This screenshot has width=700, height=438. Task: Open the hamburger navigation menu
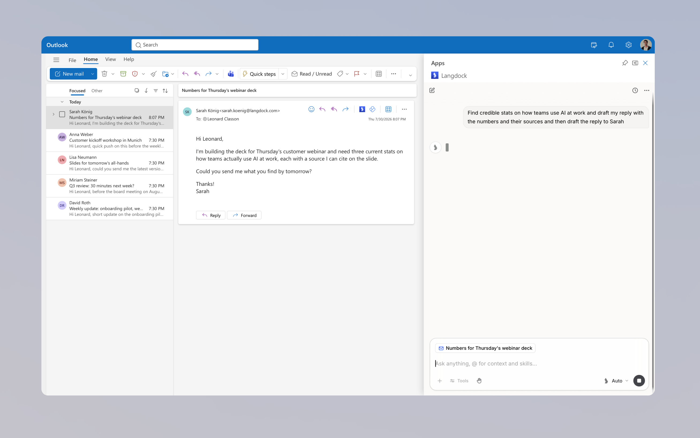pyautogui.click(x=56, y=60)
